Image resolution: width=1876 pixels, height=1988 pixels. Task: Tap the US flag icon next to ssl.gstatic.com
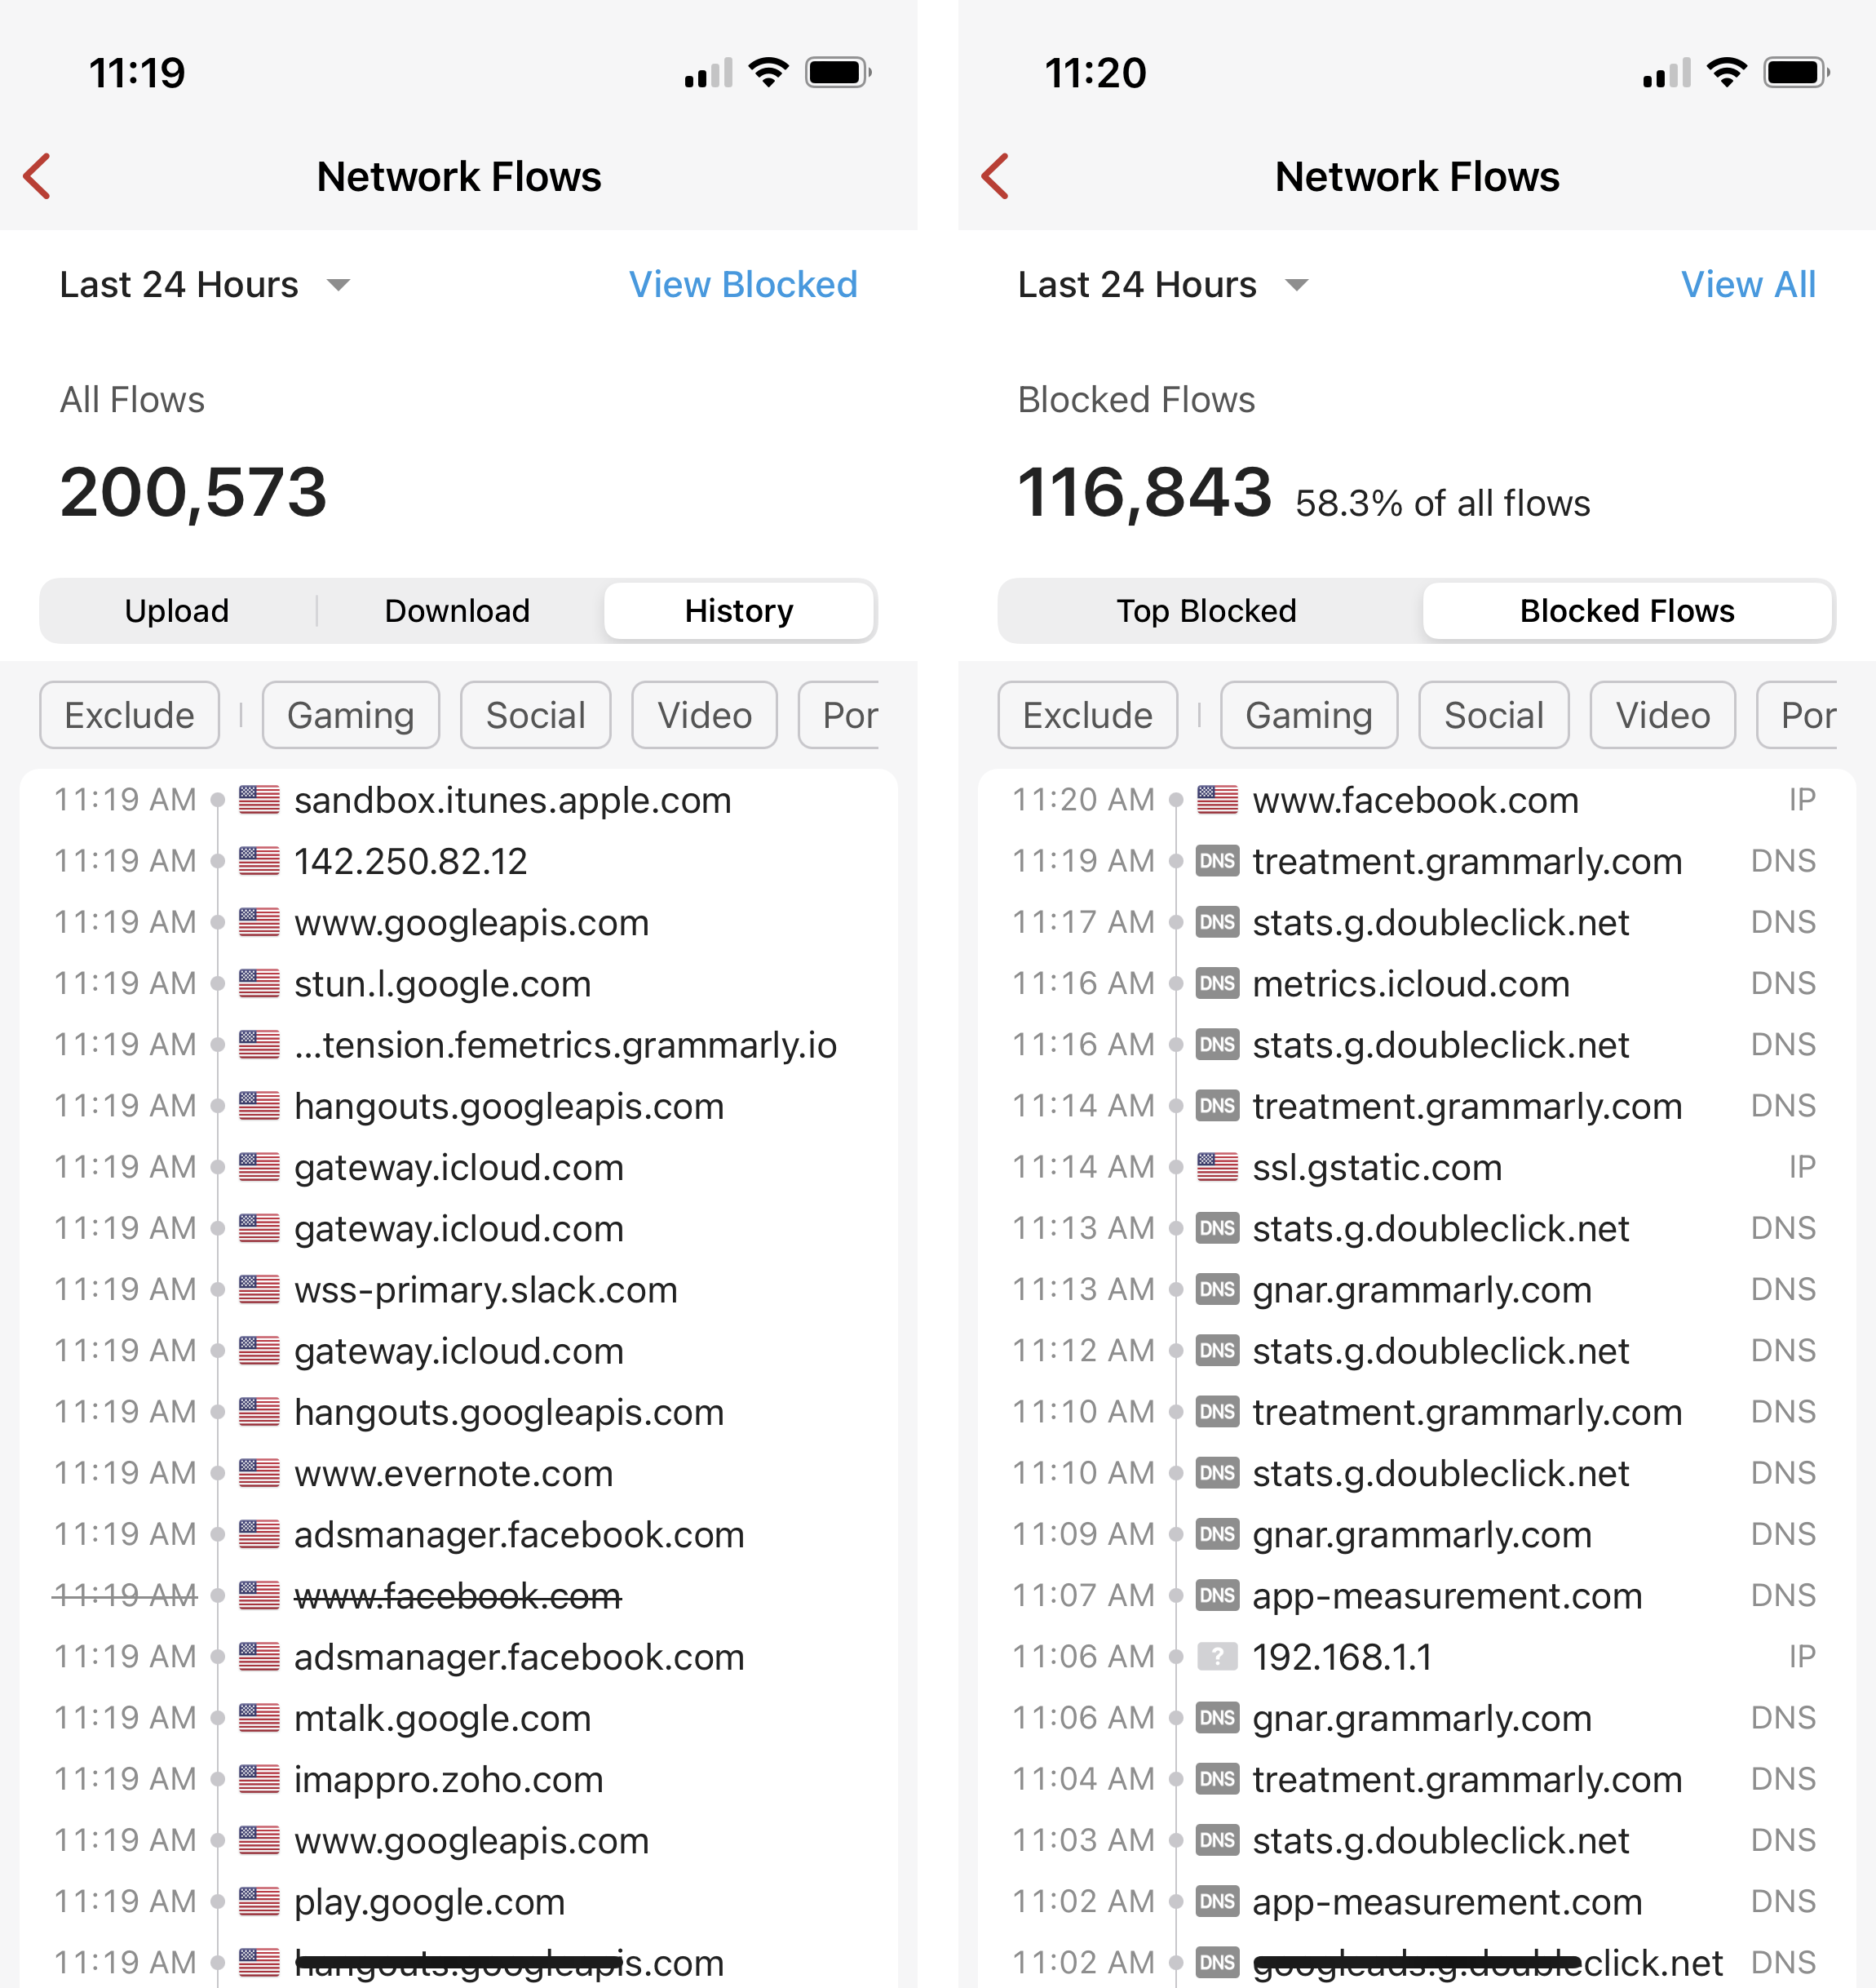(x=1217, y=1166)
